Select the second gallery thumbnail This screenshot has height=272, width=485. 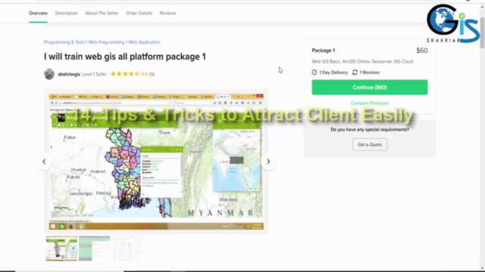(x=95, y=249)
